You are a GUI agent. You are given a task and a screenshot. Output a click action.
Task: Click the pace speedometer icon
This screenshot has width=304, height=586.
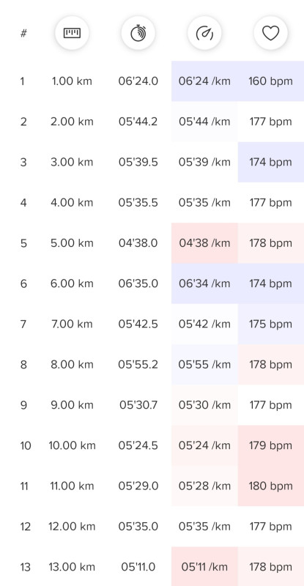(x=204, y=33)
